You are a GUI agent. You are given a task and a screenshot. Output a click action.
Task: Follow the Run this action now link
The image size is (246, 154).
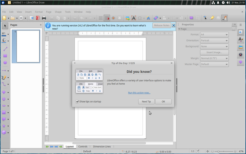tap(139, 93)
